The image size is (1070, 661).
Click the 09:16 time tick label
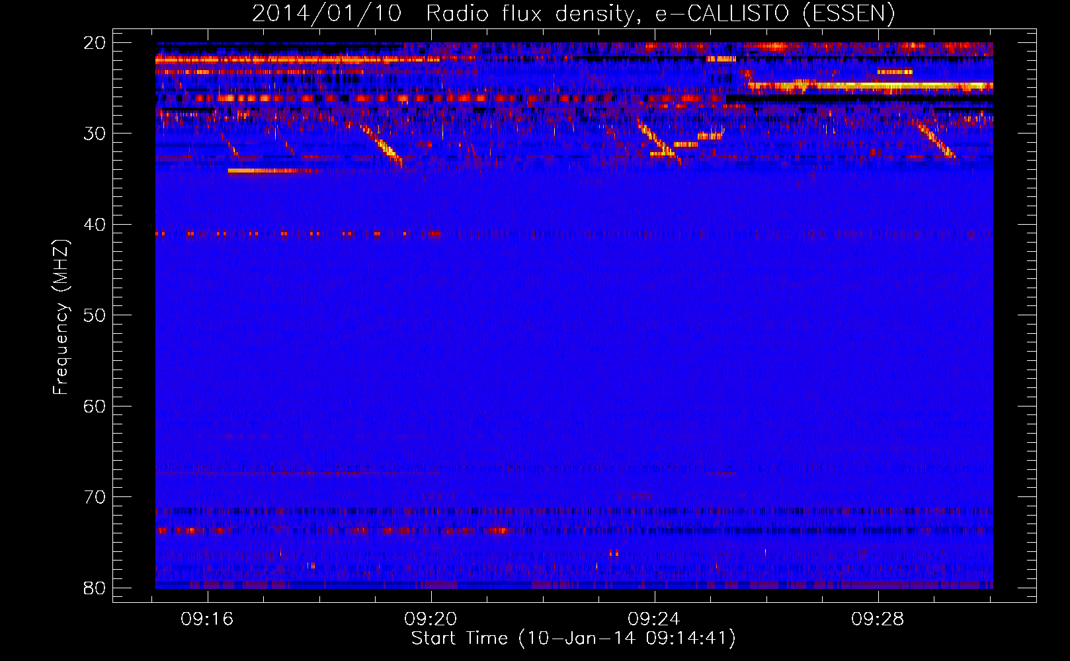[208, 619]
